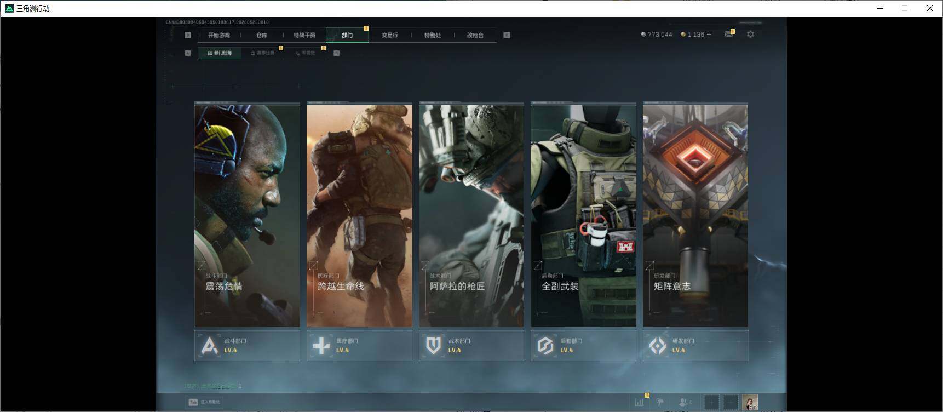Click the 医疗部门 cross icon
The width and height of the screenshot is (943, 412).
pos(321,346)
